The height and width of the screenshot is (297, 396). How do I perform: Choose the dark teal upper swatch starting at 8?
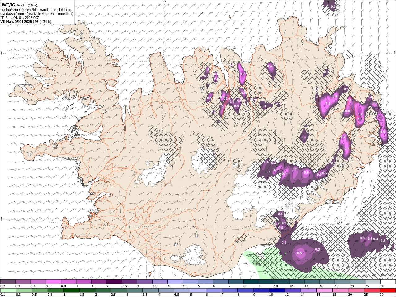[251, 282]
